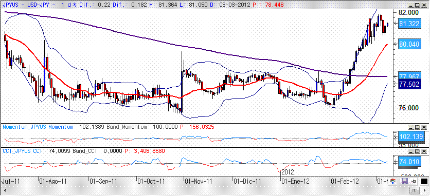Click the pushpin icon

(x=414, y=181)
